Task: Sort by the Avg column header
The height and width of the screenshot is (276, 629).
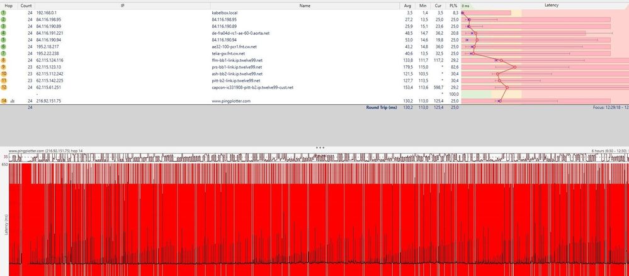Action: 407,6
